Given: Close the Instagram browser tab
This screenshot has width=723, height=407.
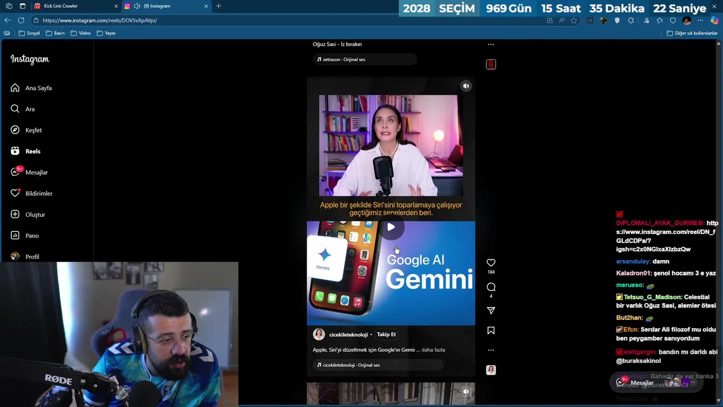Looking at the screenshot, I should coord(206,6).
